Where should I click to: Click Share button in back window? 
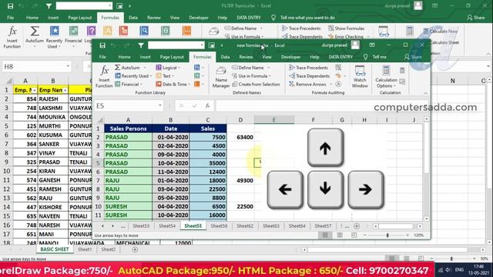476,18
